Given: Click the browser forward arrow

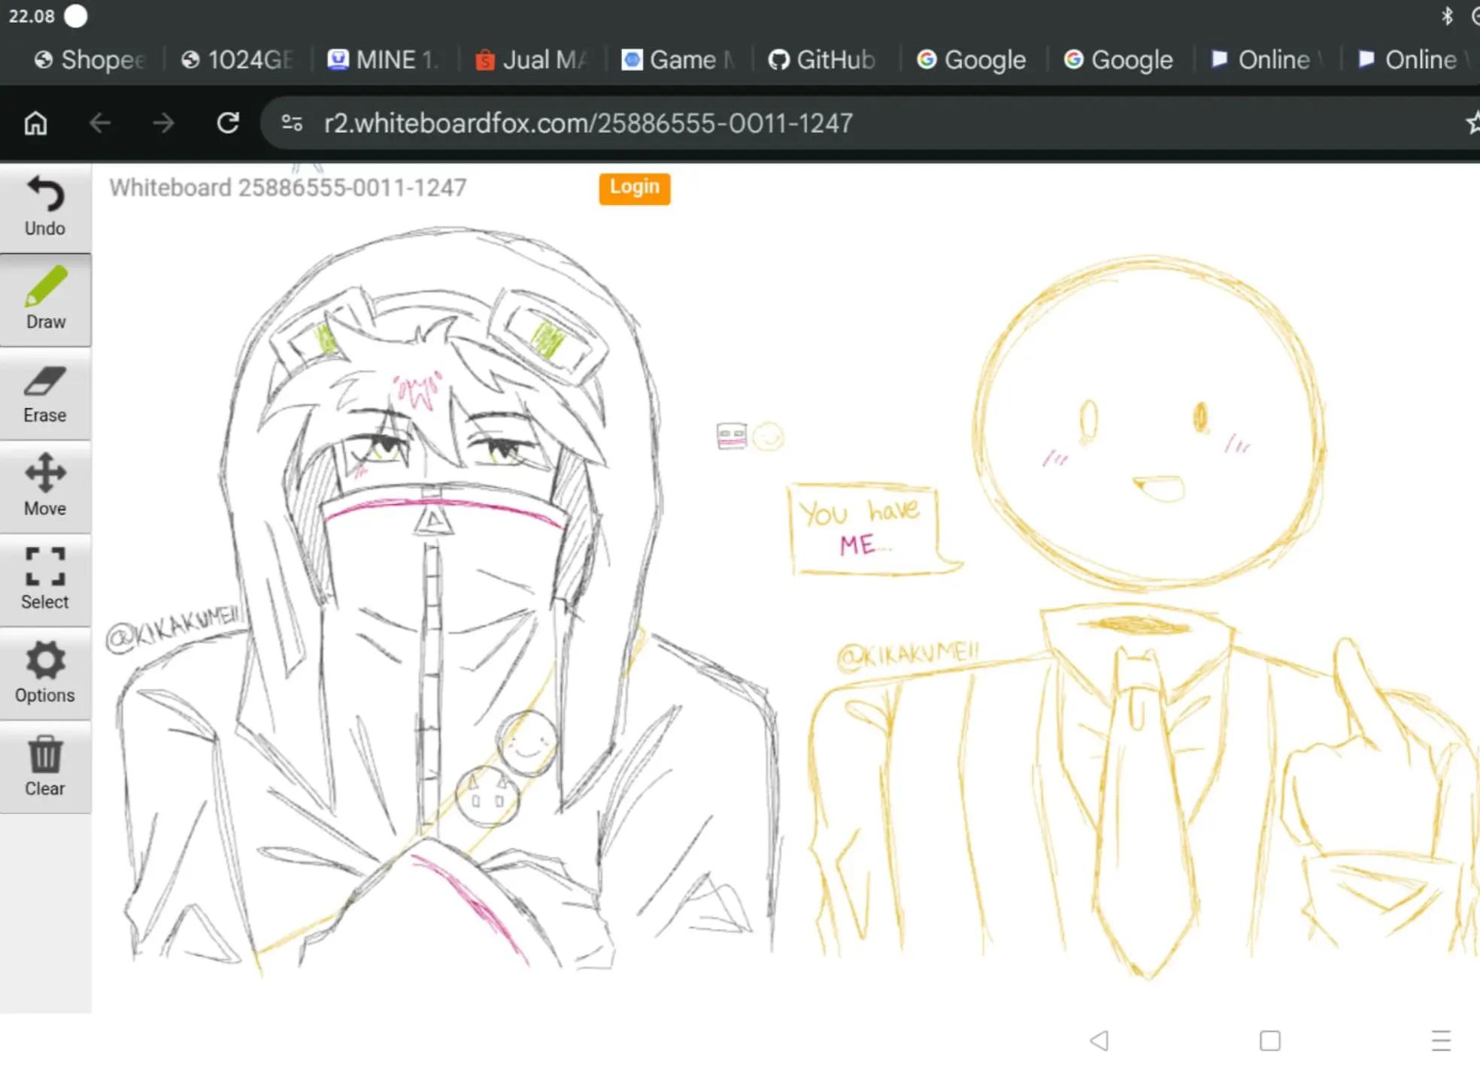Looking at the screenshot, I should 163,122.
